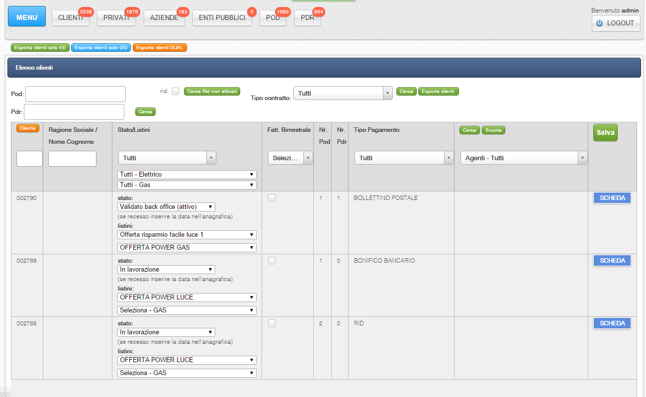
Task: Open SCHEDA for client 002788
Action: point(612,323)
